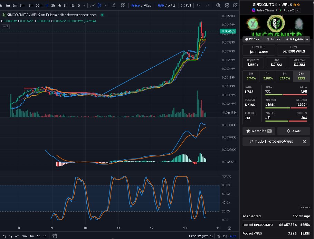Redo the chart action

click(208, 6)
